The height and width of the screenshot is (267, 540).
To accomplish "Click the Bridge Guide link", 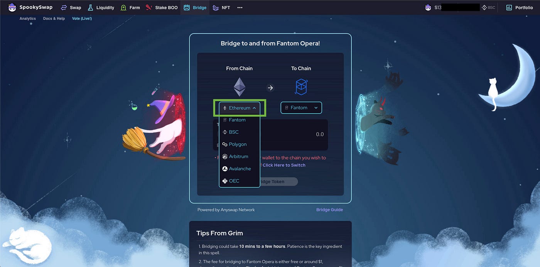I will [x=329, y=210].
